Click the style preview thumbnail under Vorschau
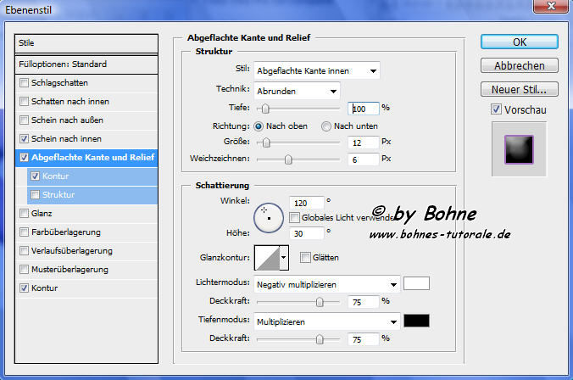 (516, 149)
